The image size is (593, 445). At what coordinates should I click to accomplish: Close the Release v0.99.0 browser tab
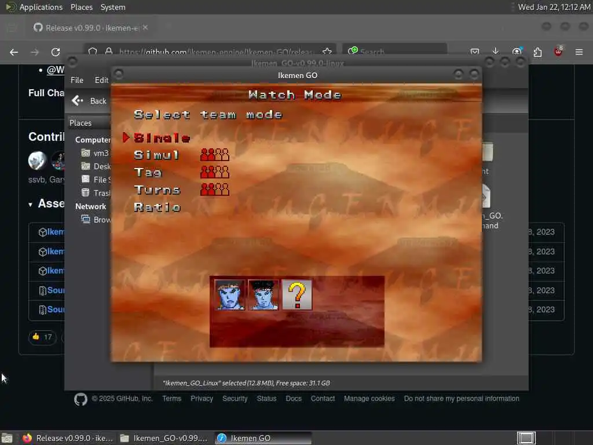tap(145, 28)
